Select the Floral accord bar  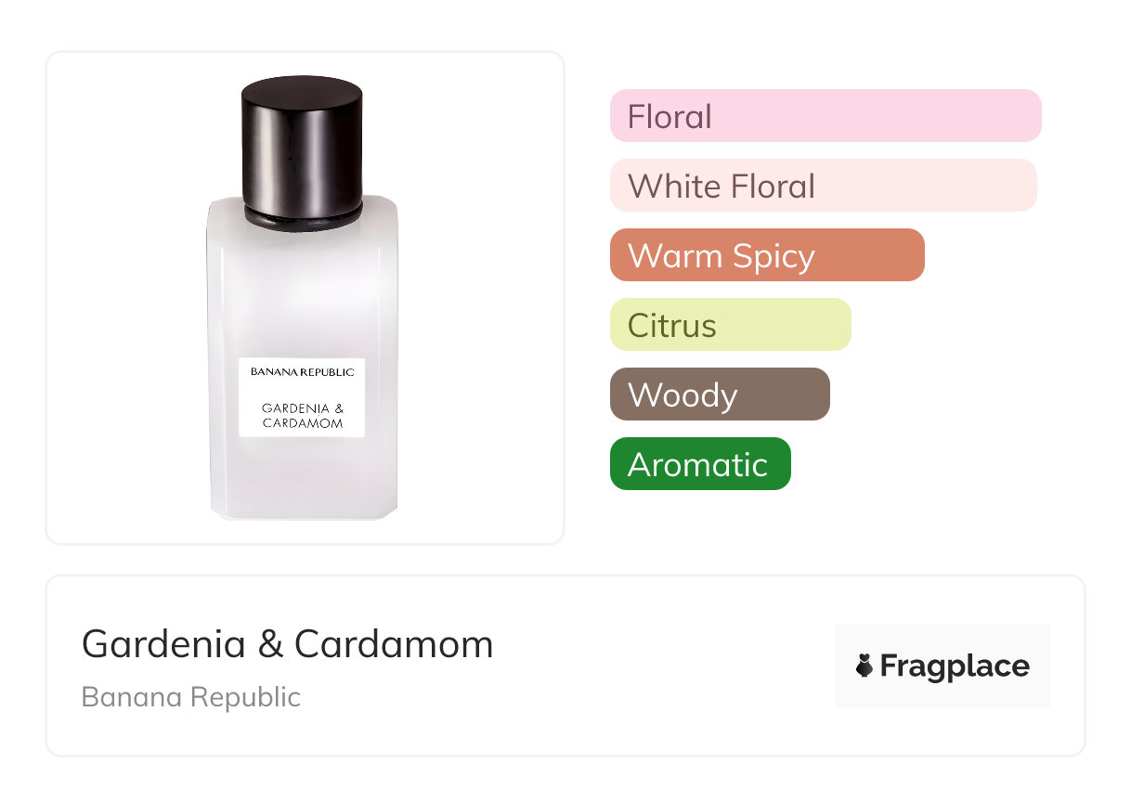[825, 116]
